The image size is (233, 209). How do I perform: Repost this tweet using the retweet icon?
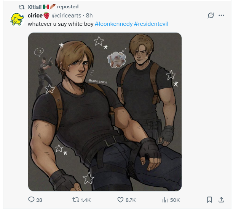pyautogui.click(x=75, y=200)
